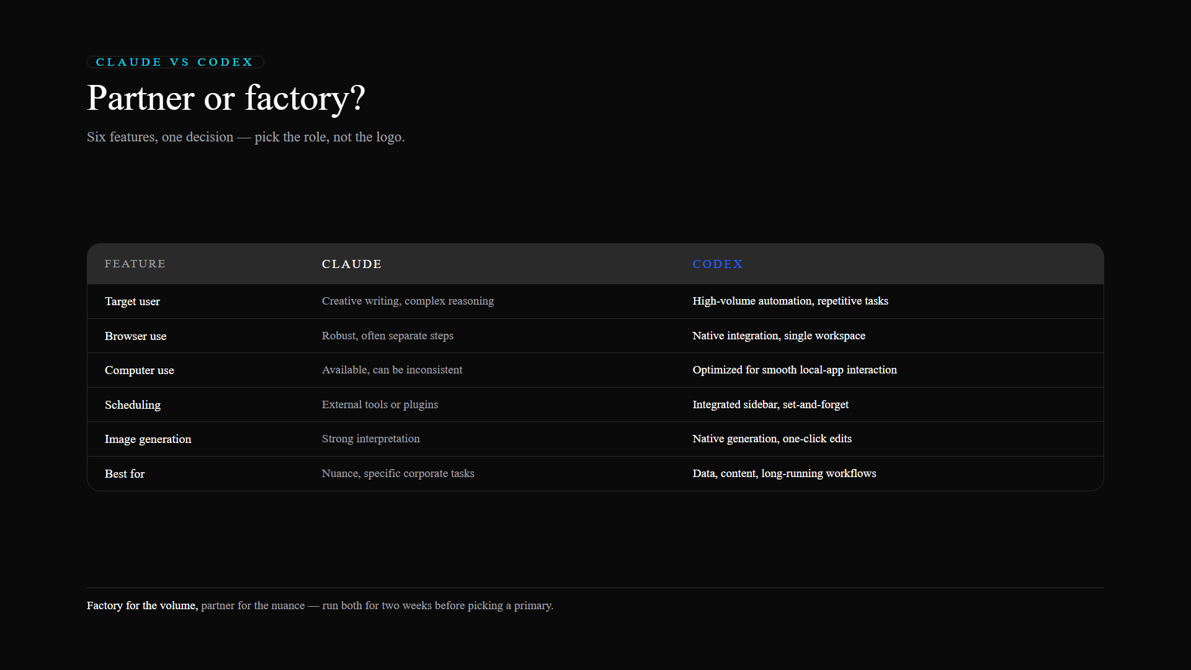Click the 'Computer use' row label
The width and height of the screenshot is (1191, 670).
tap(140, 370)
